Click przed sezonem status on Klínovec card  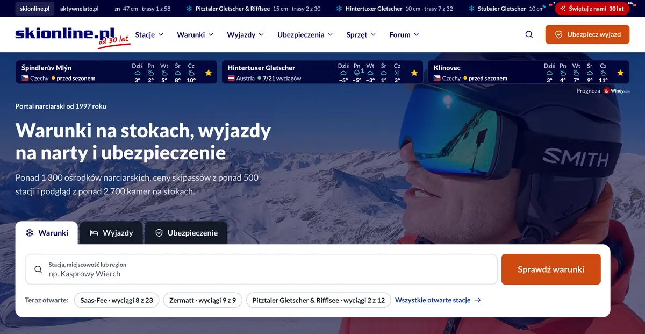[x=488, y=78]
